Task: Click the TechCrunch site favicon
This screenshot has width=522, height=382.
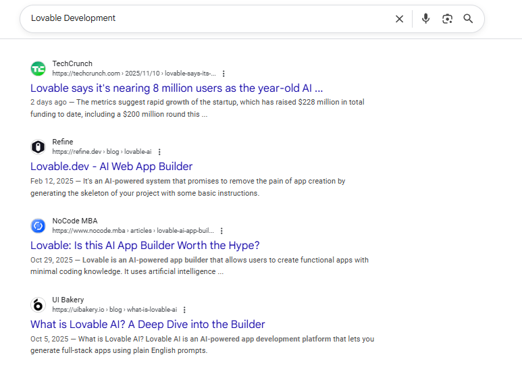Action: pos(38,68)
